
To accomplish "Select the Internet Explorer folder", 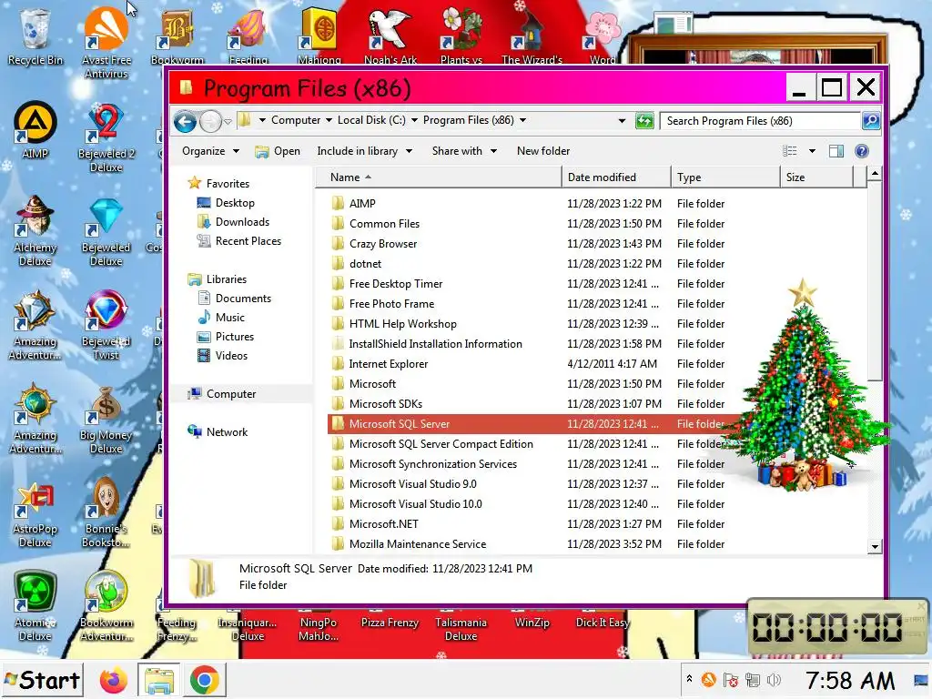I will (388, 364).
